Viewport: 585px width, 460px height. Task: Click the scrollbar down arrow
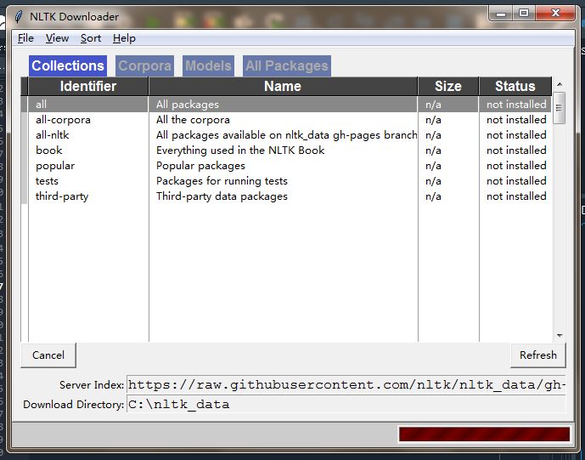[560, 336]
